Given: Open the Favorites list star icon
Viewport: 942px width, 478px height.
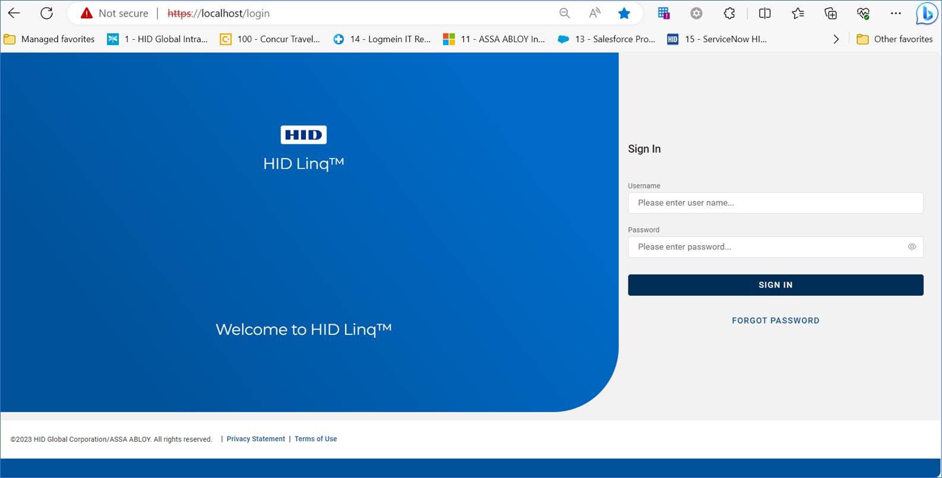Looking at the screenshot, I should [x=798, y=13].
